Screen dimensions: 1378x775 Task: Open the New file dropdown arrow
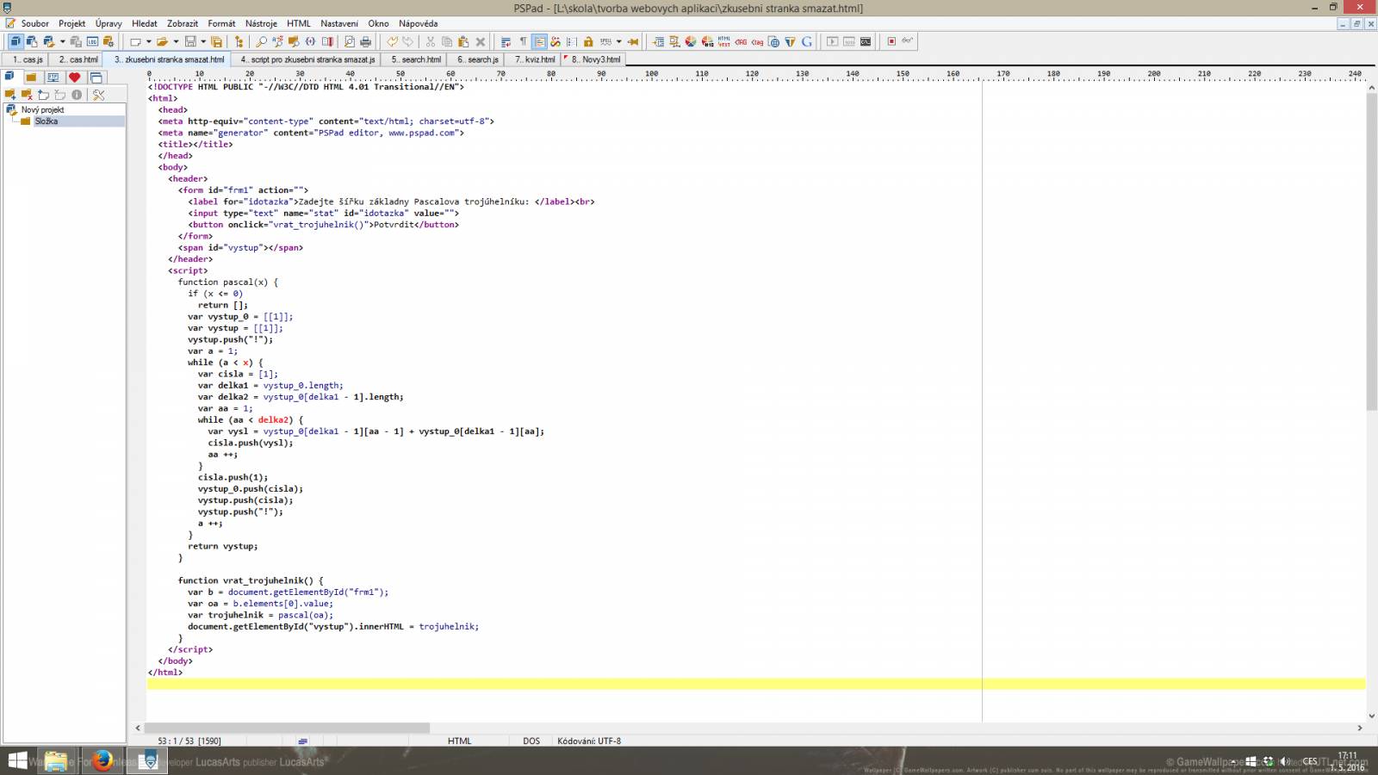pyautogui.click(x=149, y=41)
